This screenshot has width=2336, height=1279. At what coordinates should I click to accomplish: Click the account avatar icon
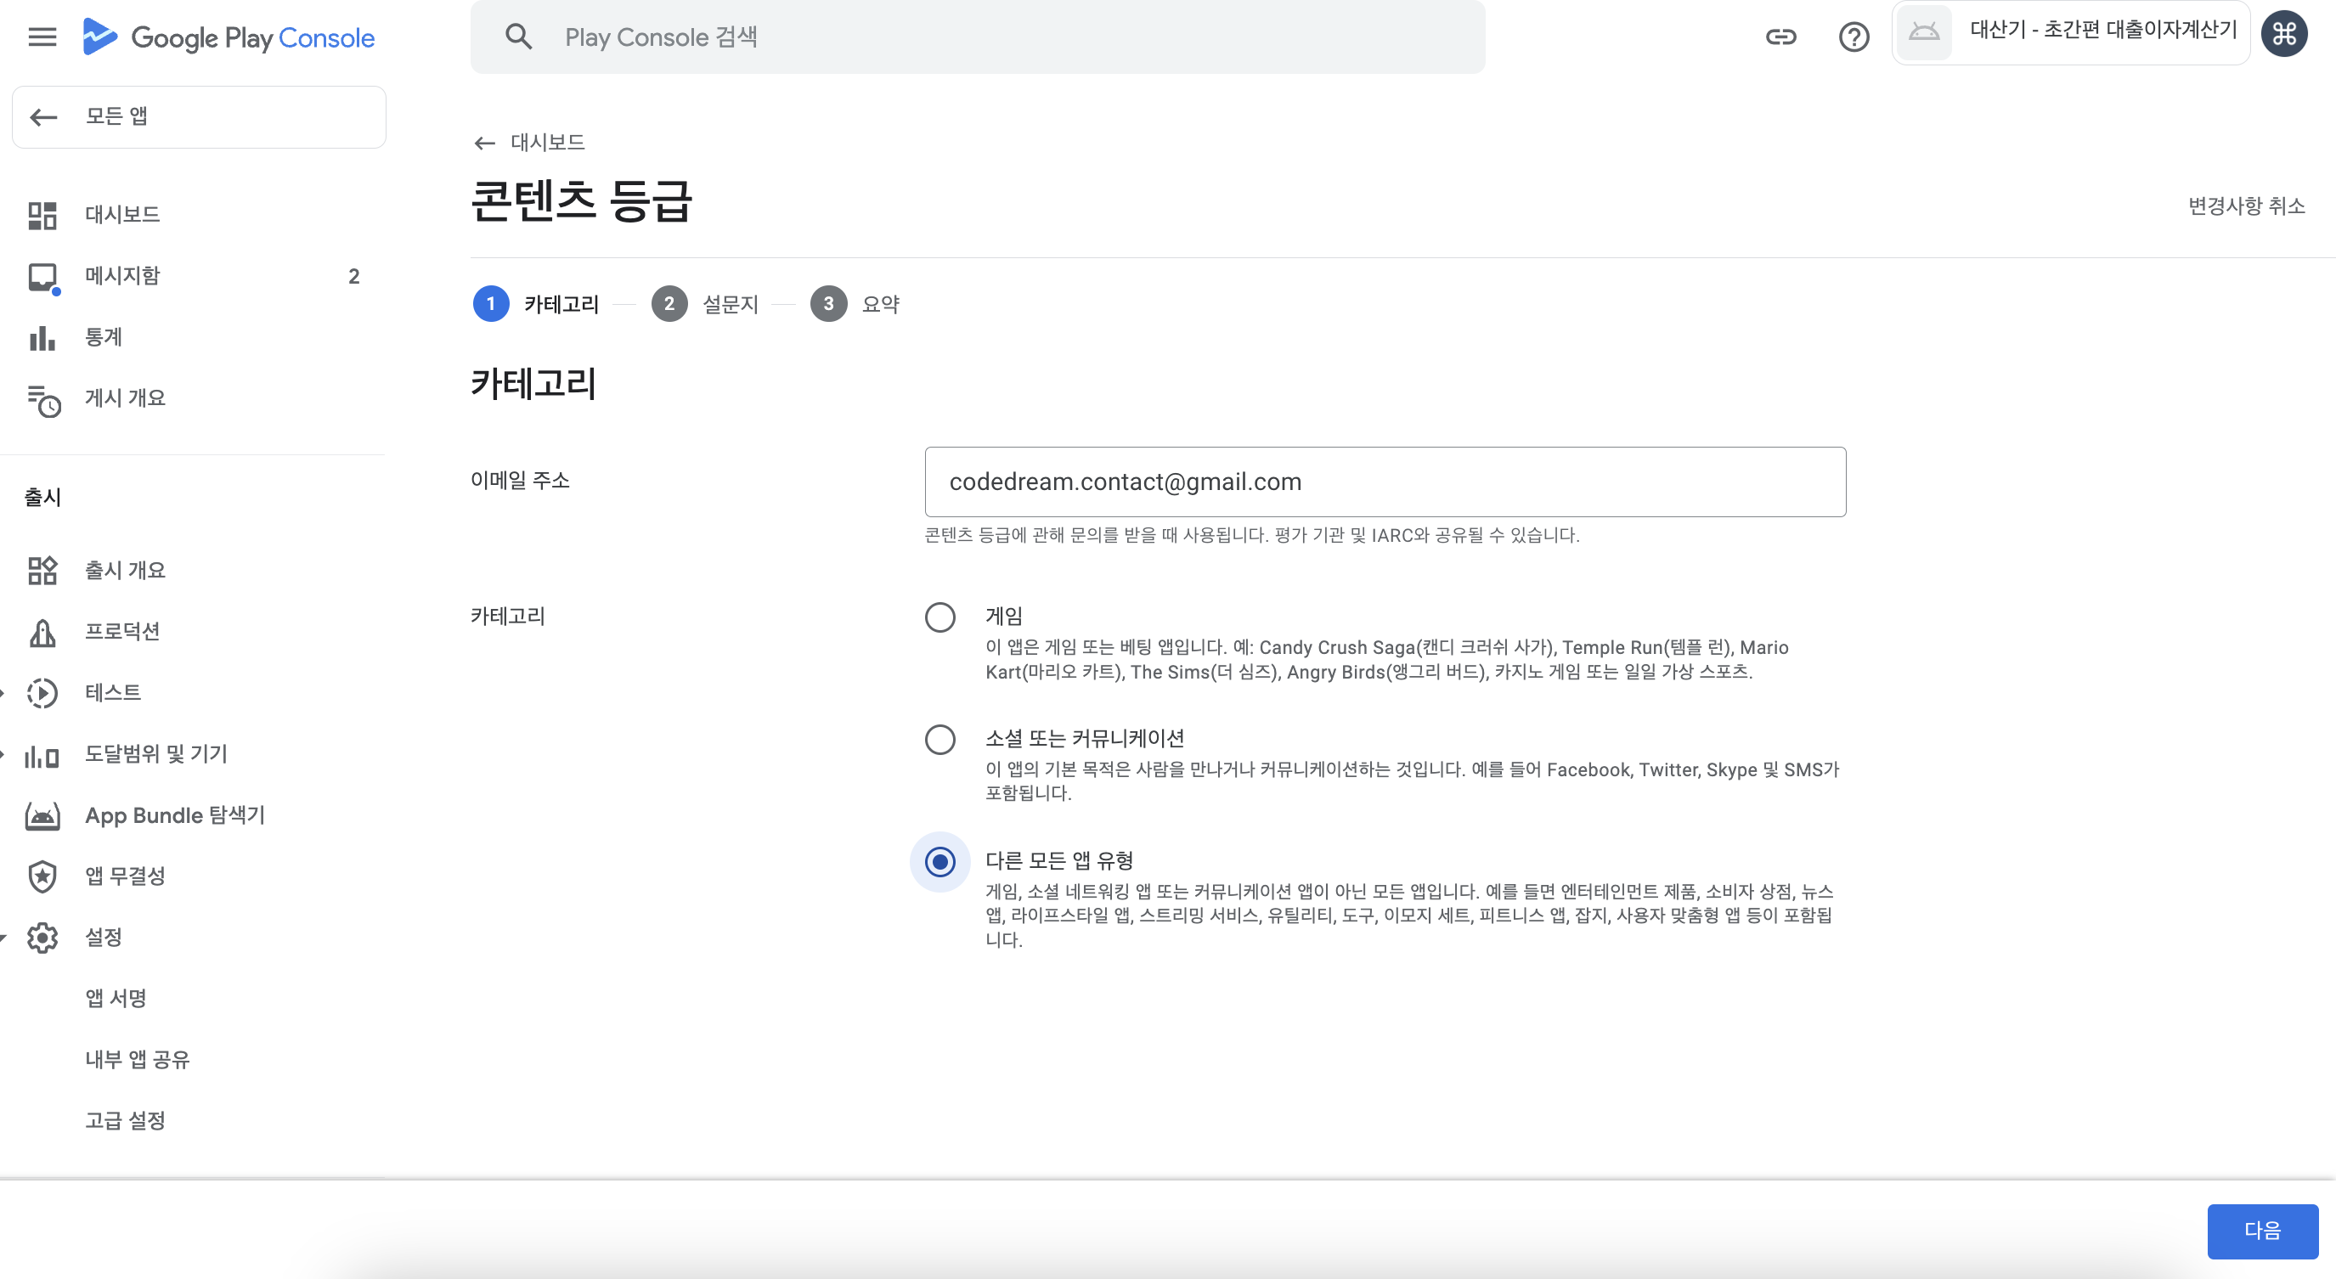pos(2283,35)
